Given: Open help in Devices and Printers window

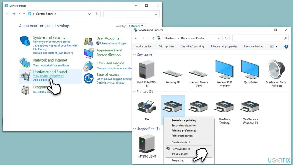Looking at the screenshot, I should 286,47.
